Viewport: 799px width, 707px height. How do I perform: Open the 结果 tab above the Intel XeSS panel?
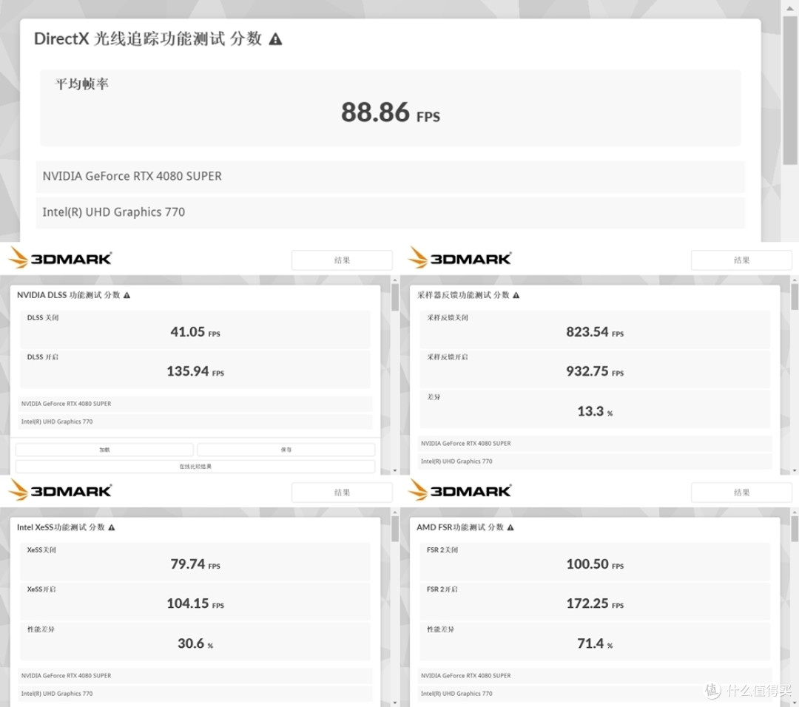(342, 493)
